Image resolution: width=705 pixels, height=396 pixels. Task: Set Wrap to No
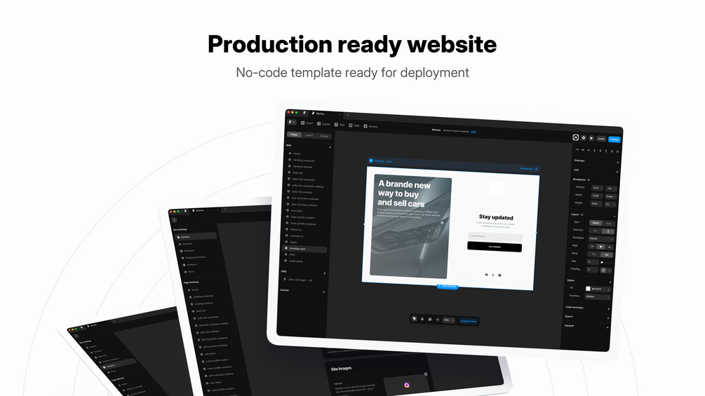click(x=607, y=254)
